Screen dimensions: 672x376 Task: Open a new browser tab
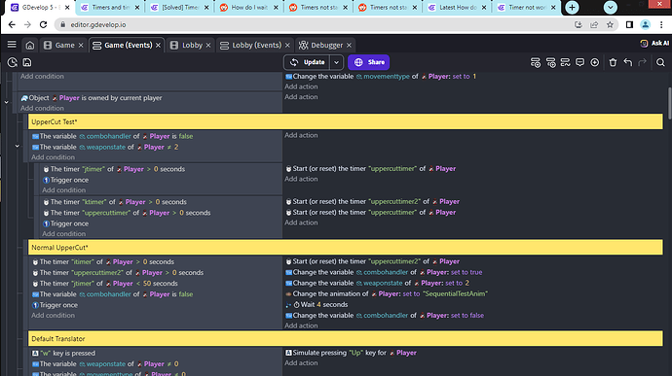click(x=572, y=7)
